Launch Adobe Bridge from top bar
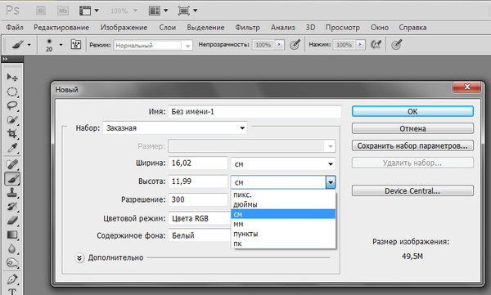 coord(41,11)
